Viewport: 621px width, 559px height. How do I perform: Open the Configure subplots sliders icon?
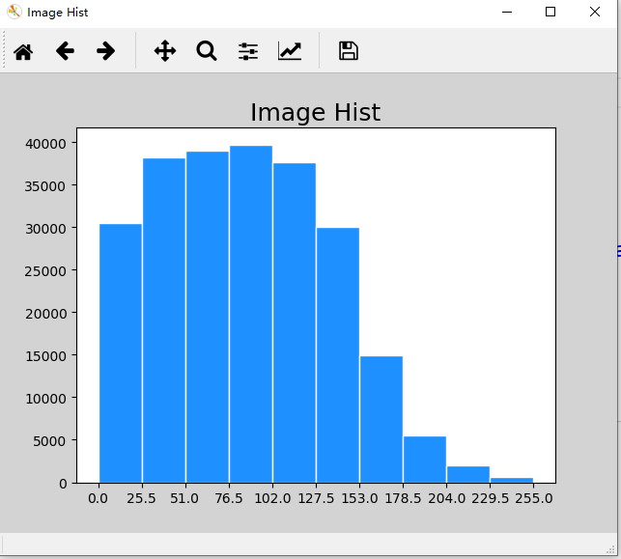(248, 51)
